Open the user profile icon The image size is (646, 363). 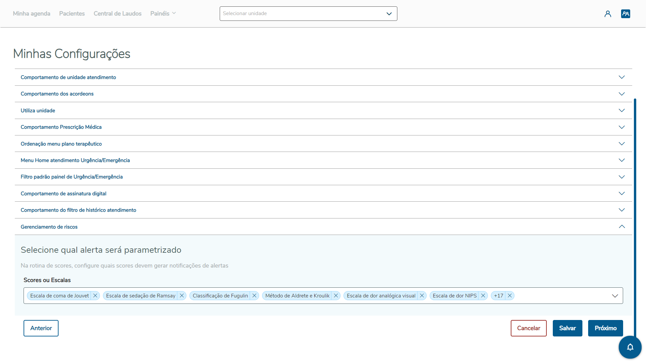(608, 14)
